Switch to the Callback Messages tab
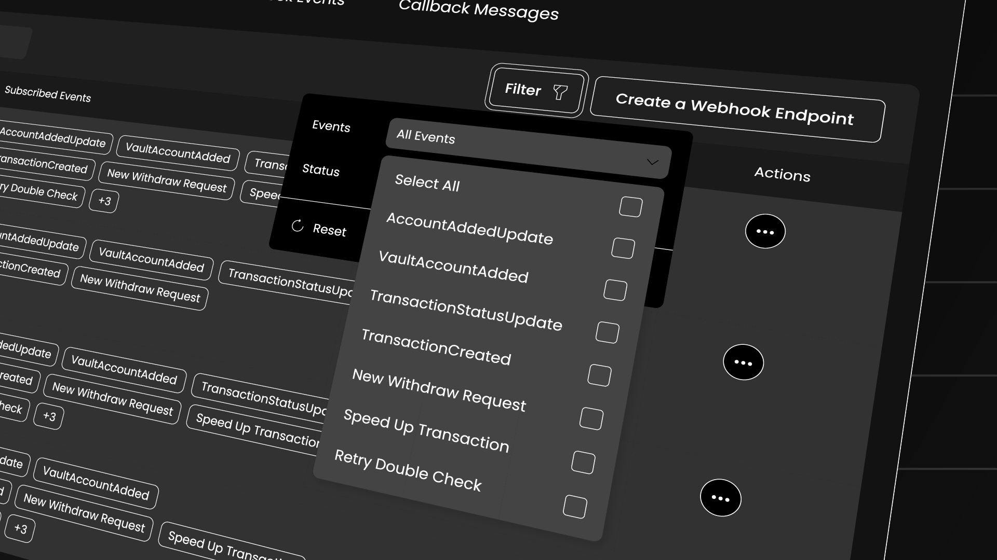Image resolution: width=997 pixels, height=560 pixels. pyautogui.click(x=478, y=10)
